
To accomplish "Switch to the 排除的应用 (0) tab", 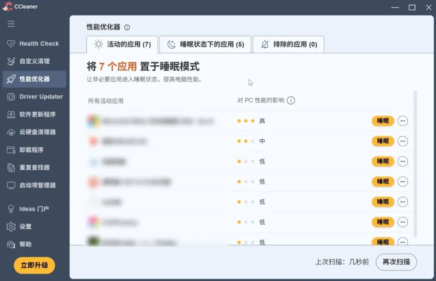I will tap(288, 44).
